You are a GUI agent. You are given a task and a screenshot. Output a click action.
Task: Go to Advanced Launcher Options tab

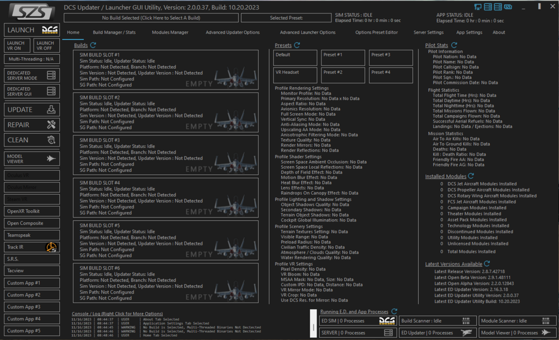point(307,32)
